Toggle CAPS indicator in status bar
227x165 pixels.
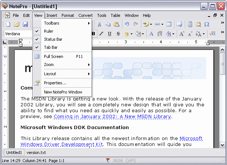click(x=131, y=160)
